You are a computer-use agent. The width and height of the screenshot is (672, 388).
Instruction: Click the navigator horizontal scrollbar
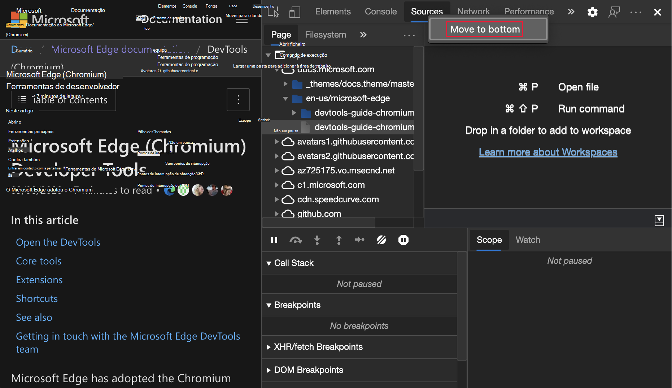click(319, 222)
